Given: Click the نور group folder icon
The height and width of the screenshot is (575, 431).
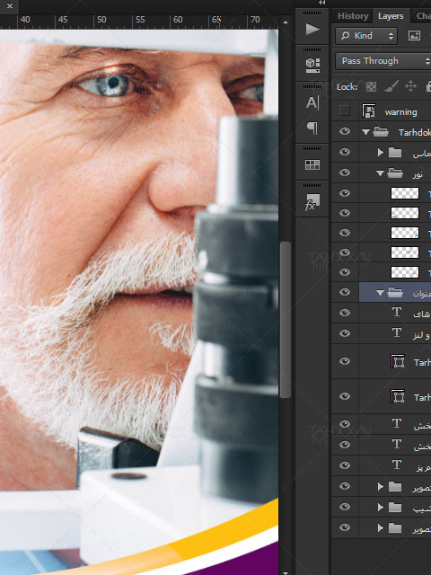Looking at the screenshot, I should (395, 172).
